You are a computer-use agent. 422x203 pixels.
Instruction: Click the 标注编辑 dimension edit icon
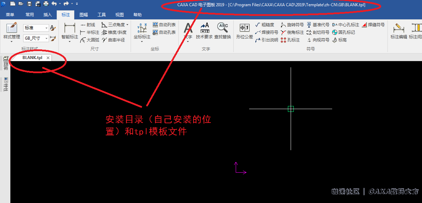pyautogui.click(x=399, y=28)
